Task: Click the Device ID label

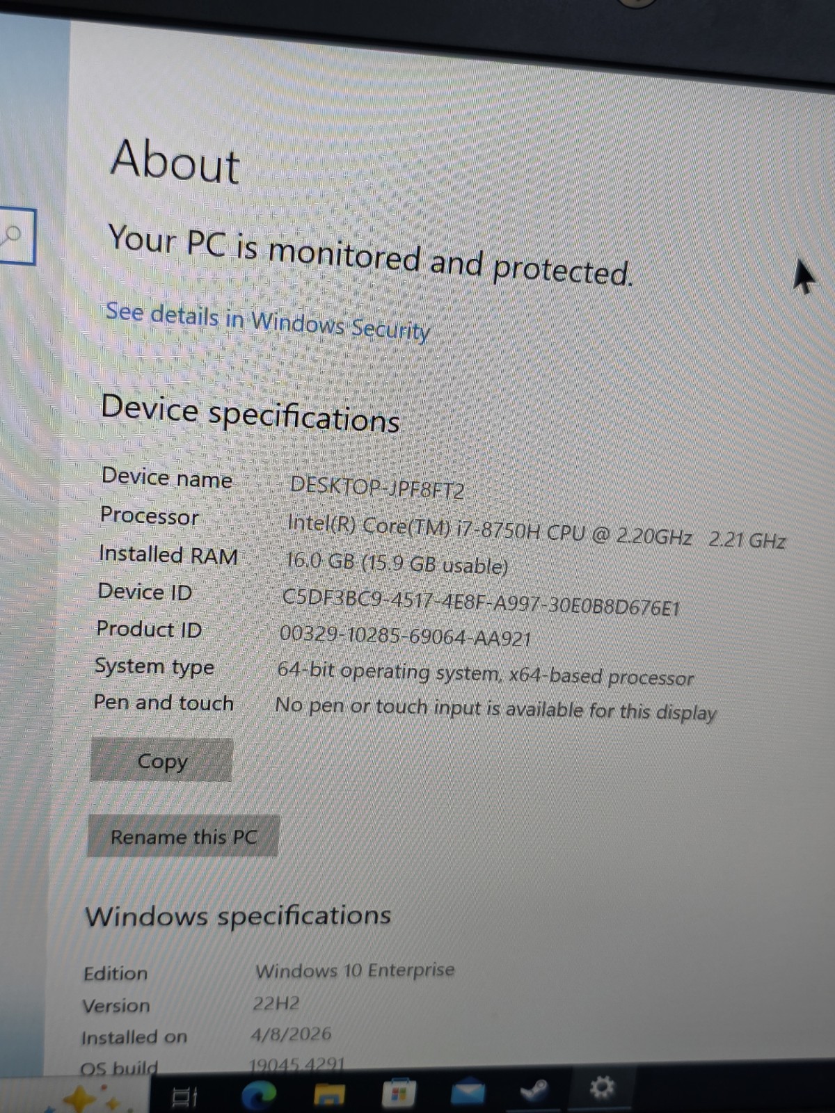Action: [x=145, y=591]
